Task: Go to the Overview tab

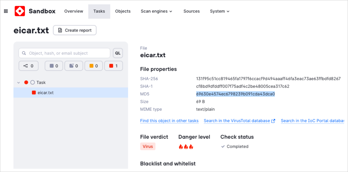Action: coord(74,11)
